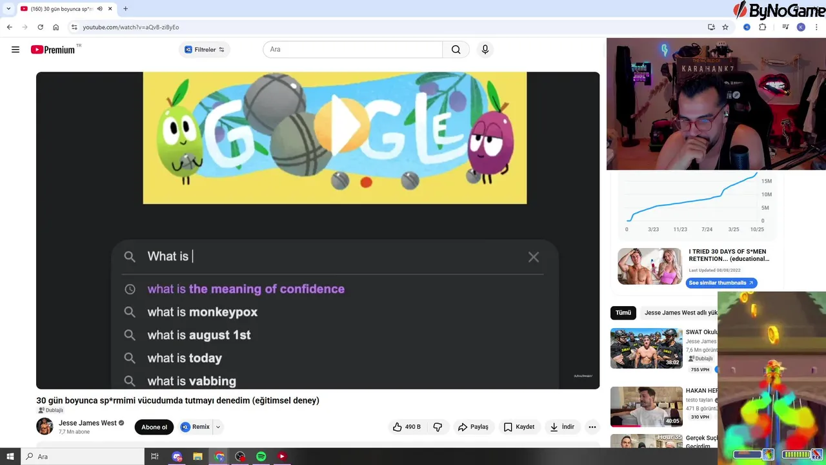Viewport: 826px width, 465px height.
Task: Open the Filtreler extension button
Action: [x=204, y=50]
